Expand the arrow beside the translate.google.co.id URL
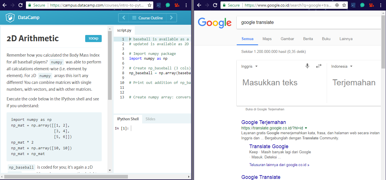 306,128
